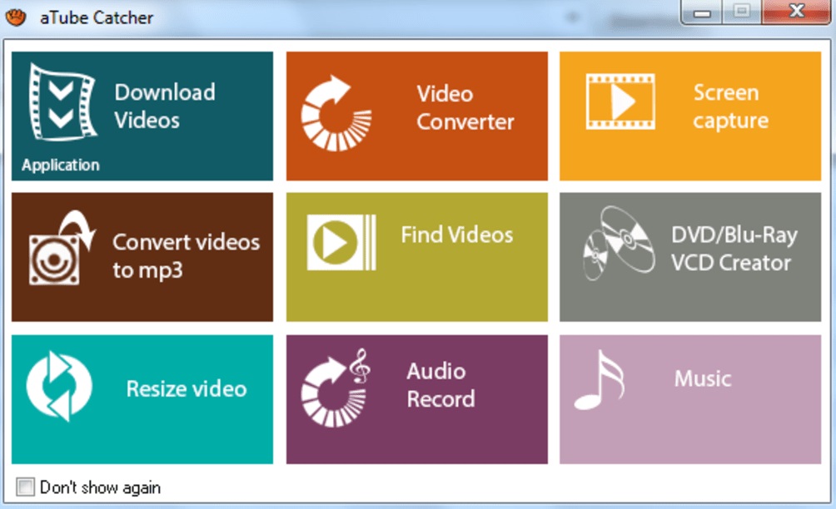The width and height of the screenshot is (836, 509).
Task: Select the Screen capture text label
Action: [x=730, y=106]
